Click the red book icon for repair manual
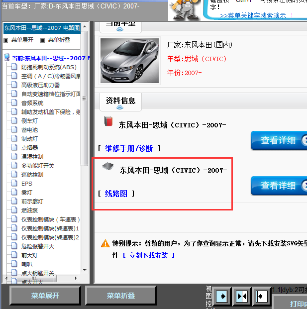Image resolution: width=307 pixels, height=309 pixels. click(x=108, y=121)
